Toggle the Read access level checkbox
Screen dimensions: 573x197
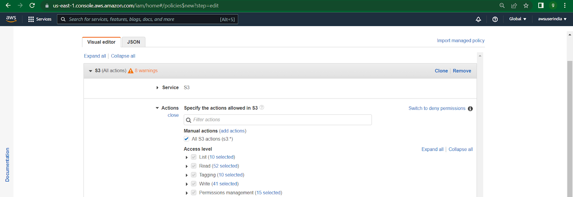coord(193,166)
